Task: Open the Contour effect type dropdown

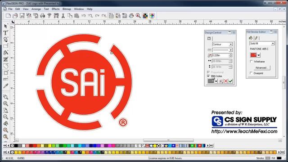Action: tap(231, 44)
